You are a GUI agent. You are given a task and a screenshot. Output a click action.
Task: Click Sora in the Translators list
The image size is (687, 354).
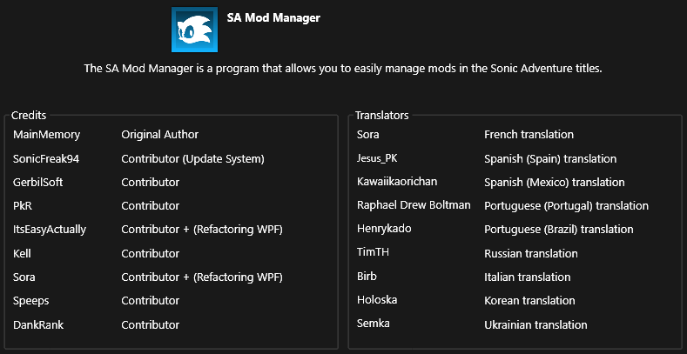click(368, 135)
